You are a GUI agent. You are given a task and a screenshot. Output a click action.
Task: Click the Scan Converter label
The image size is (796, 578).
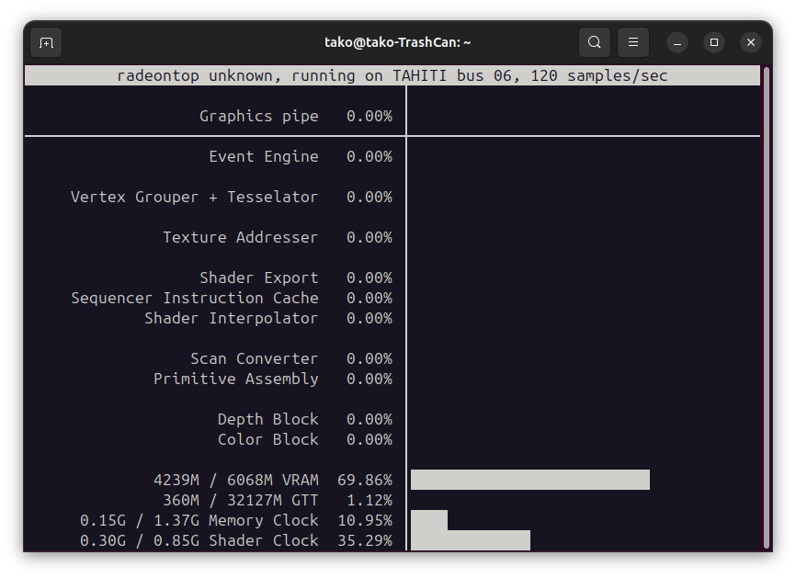point(255,358)
